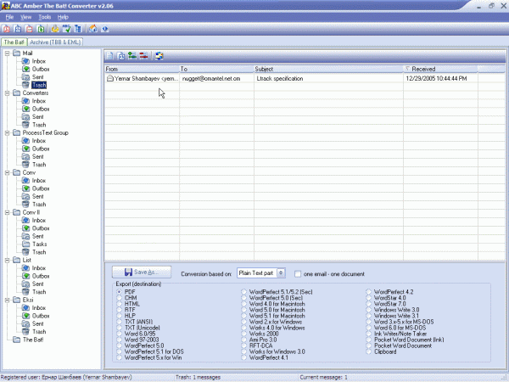Click the yellow stamp toolbar icon
509x382 pixels.
click(x=55, y=29)
